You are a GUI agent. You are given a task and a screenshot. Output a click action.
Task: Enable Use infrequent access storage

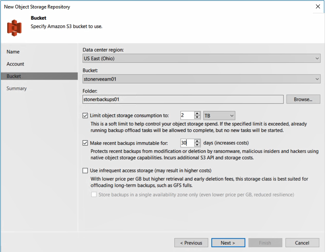click(85, 170)
